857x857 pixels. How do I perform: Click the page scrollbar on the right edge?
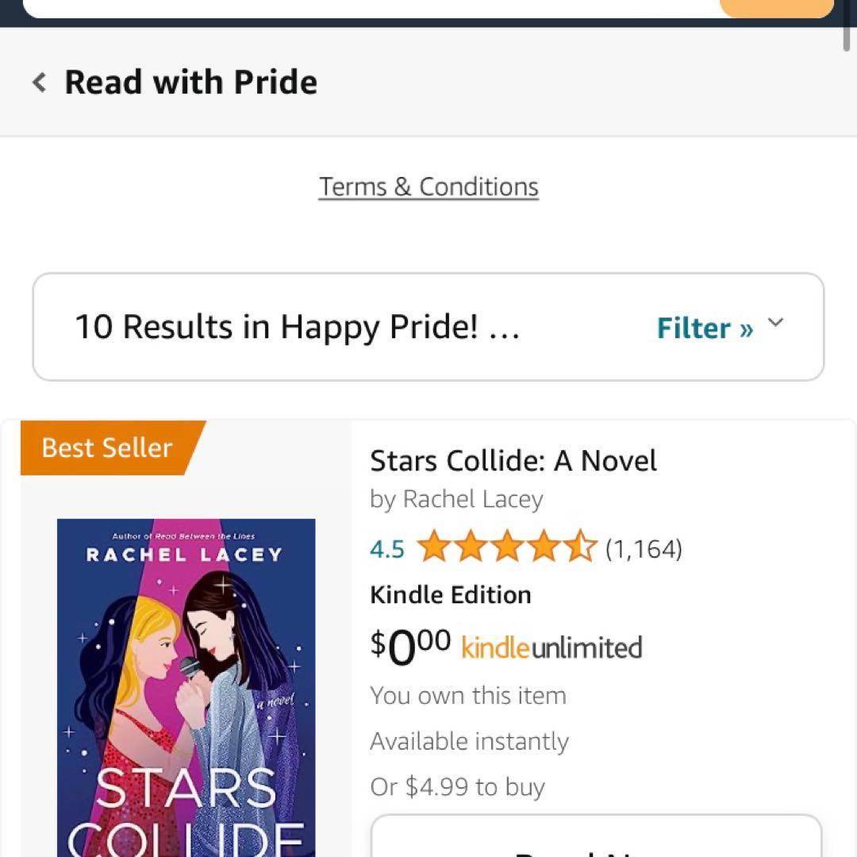point(847,32)
